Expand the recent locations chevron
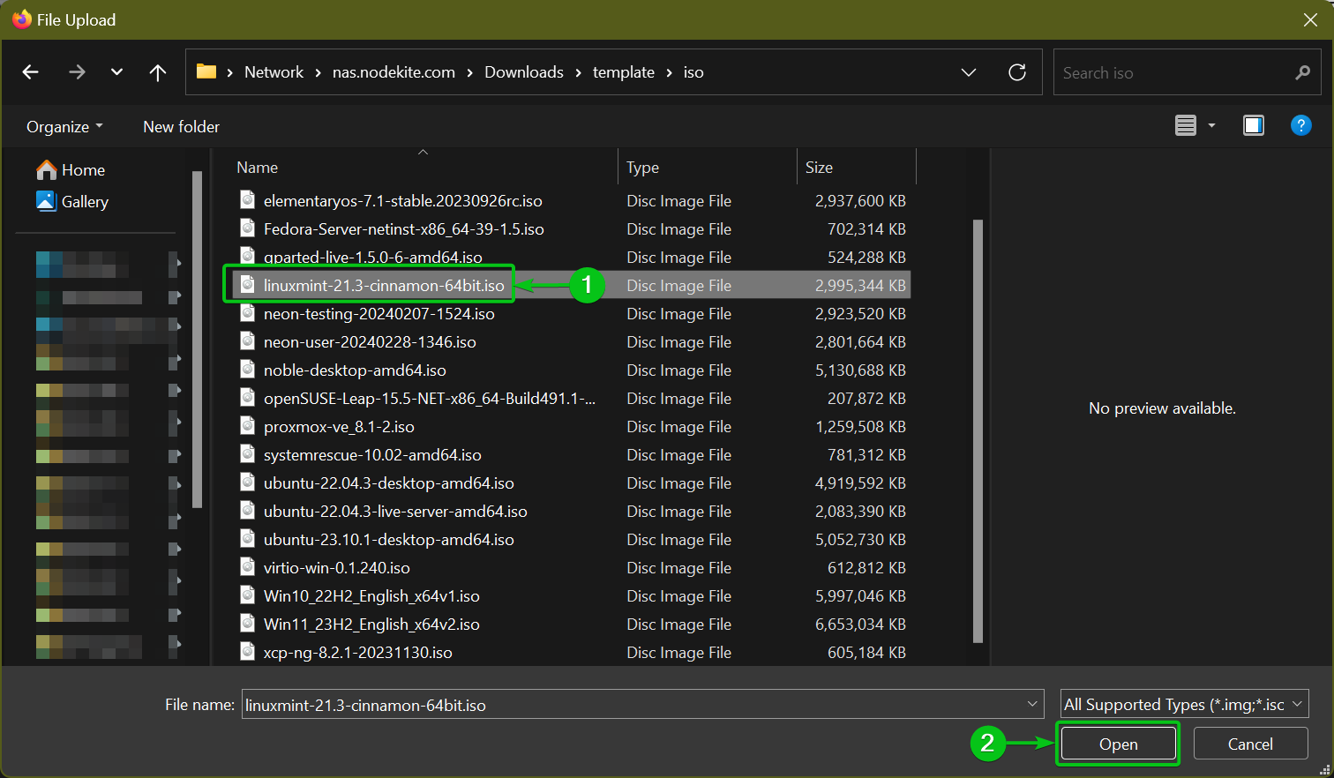 click(116, 72)
